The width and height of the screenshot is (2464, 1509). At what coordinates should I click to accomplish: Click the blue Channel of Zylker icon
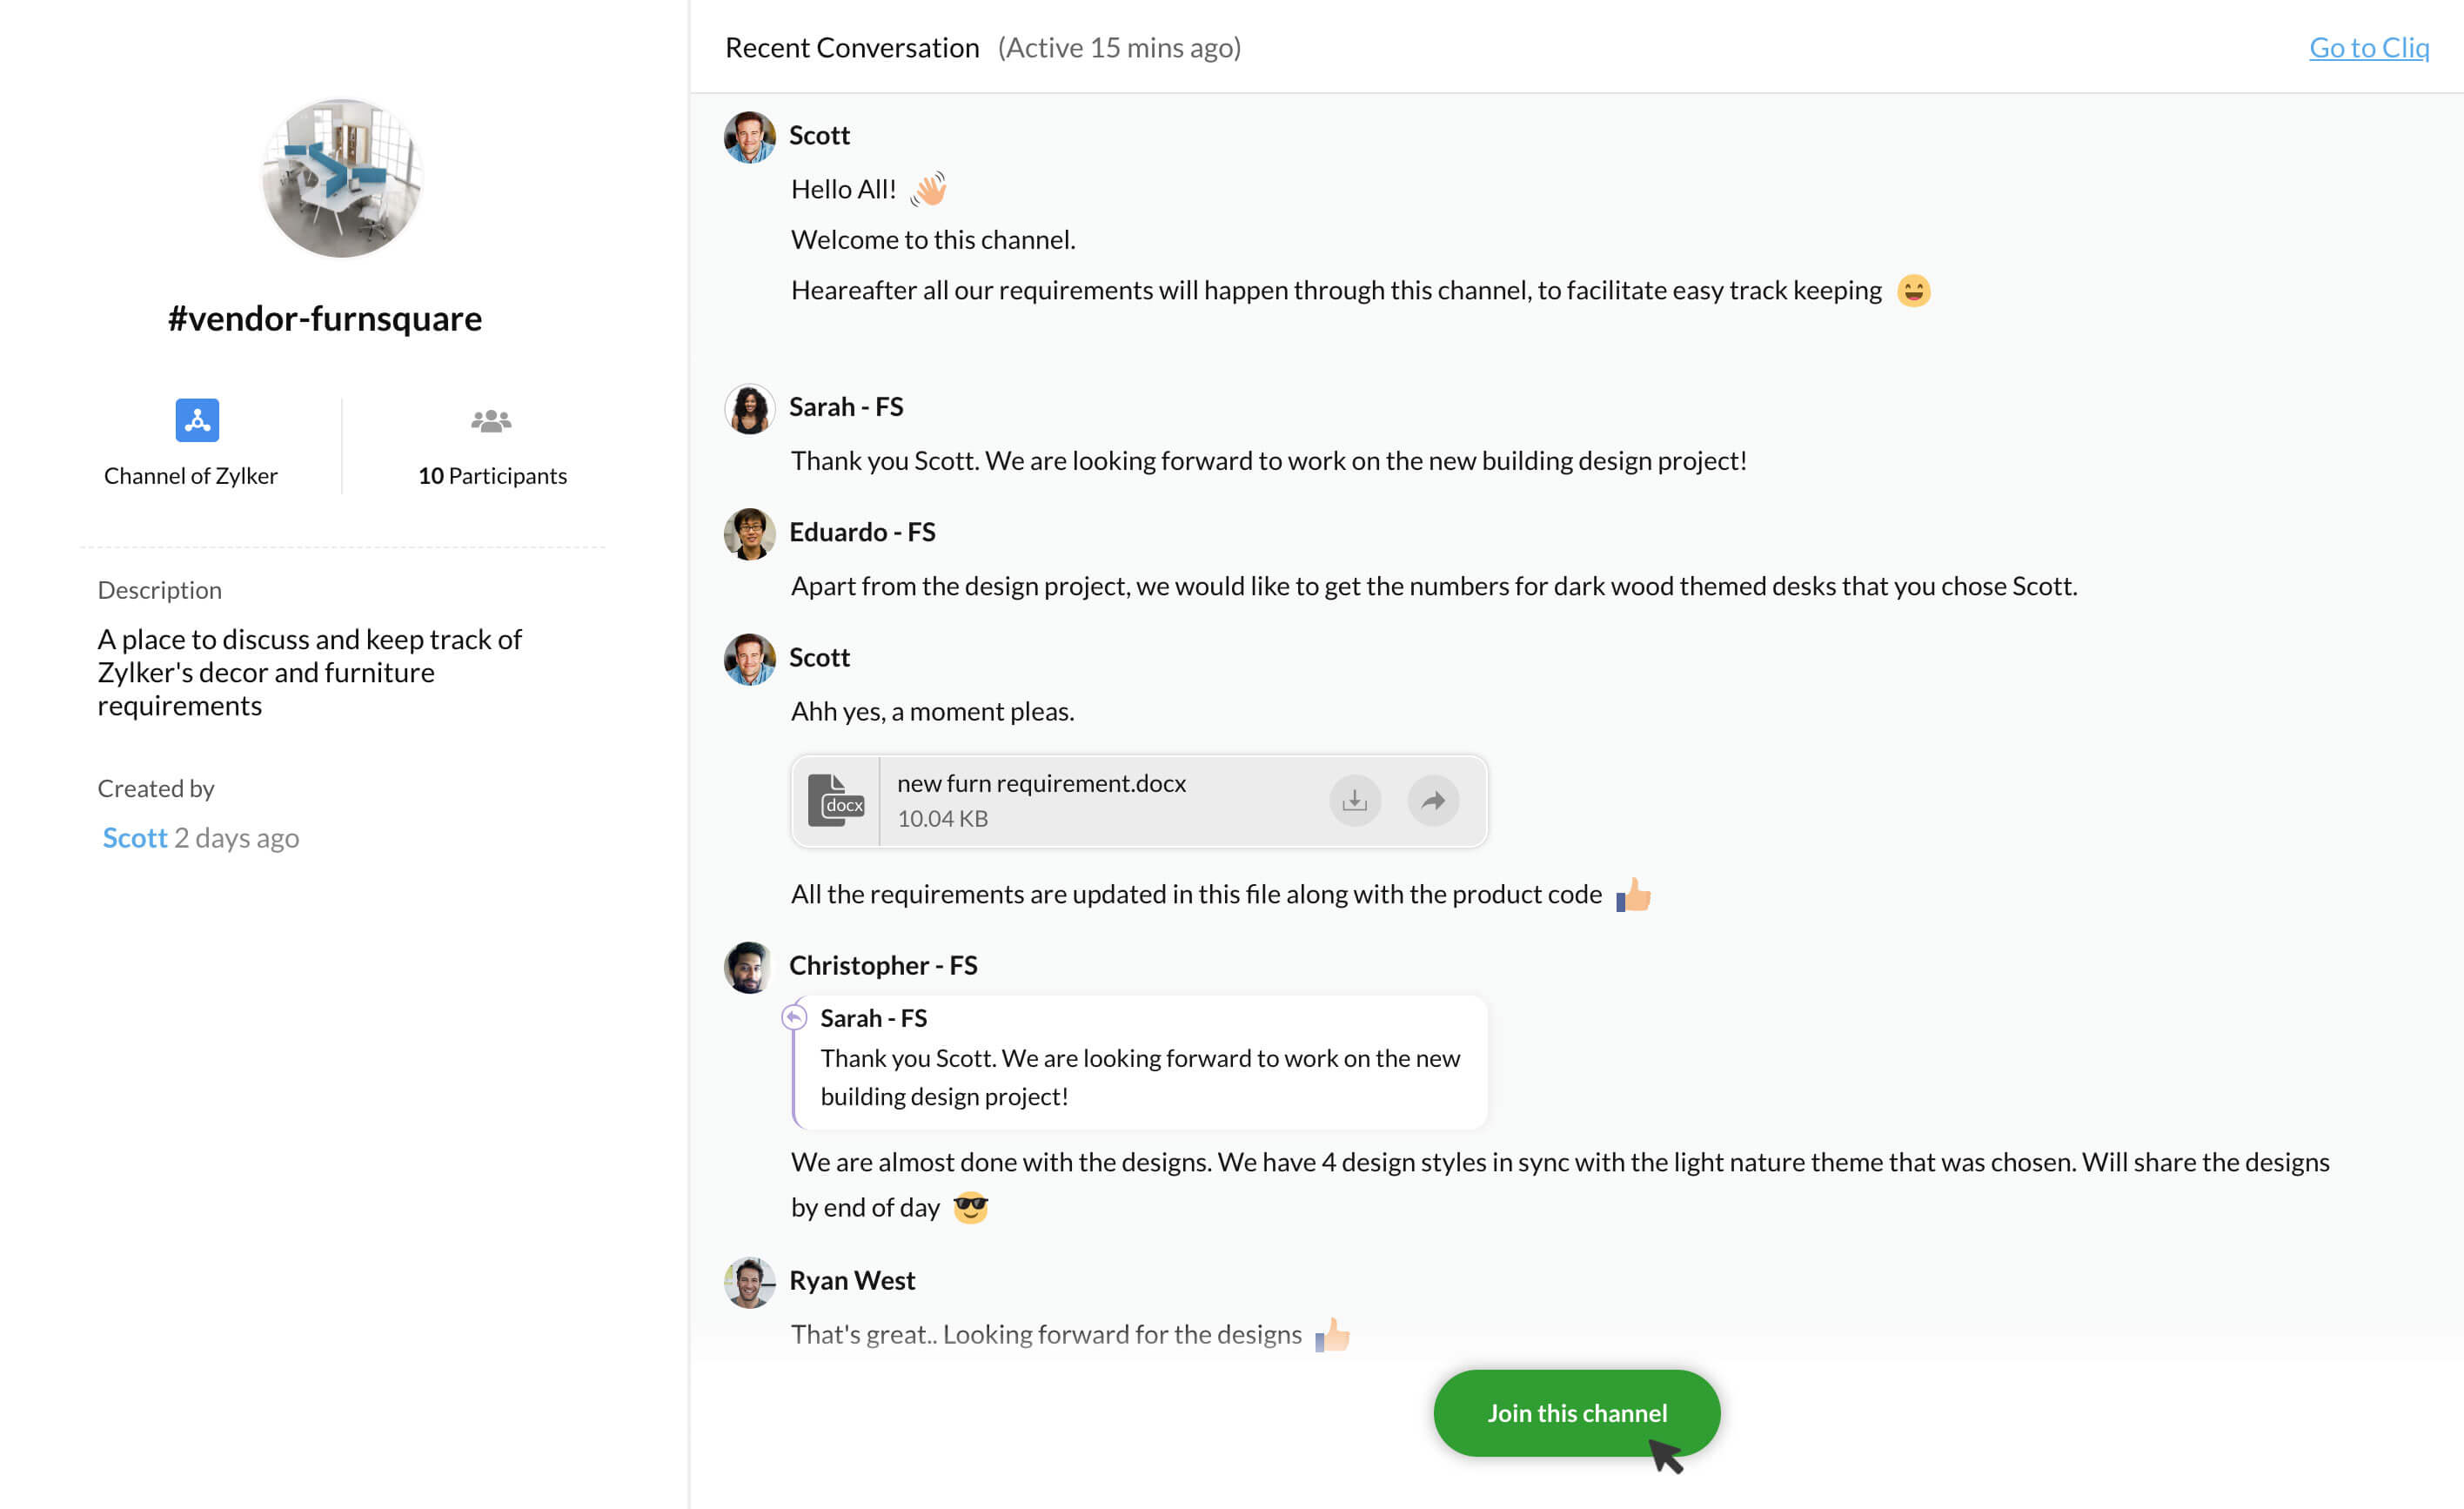click(197, 420)
